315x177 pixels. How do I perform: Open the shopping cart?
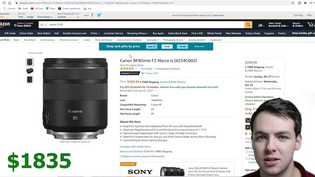311,25
